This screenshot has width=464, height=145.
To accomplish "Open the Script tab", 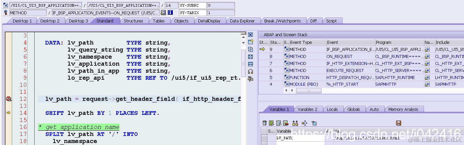I will (x=331, y=21).
